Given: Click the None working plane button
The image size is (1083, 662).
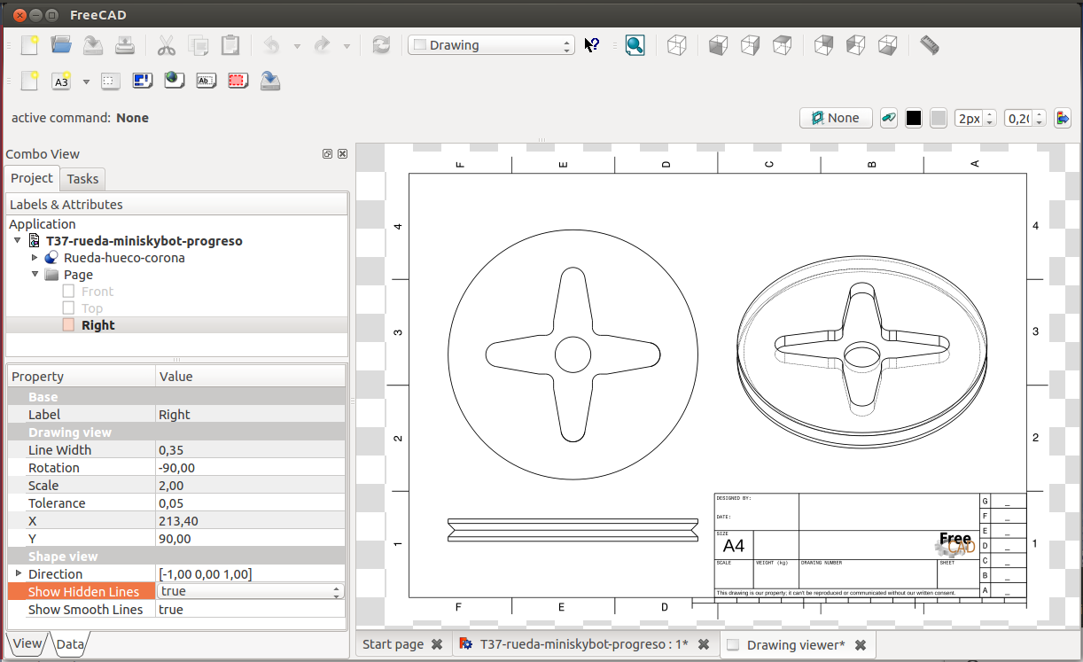Looking at the screenshot, I should (x=836, y=118).
